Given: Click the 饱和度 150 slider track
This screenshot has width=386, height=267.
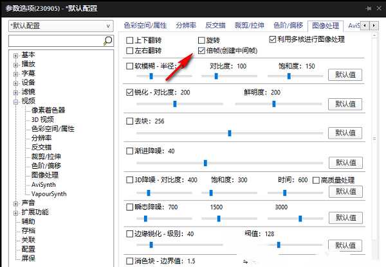Looking at the screenshot, I should [295, 76].
